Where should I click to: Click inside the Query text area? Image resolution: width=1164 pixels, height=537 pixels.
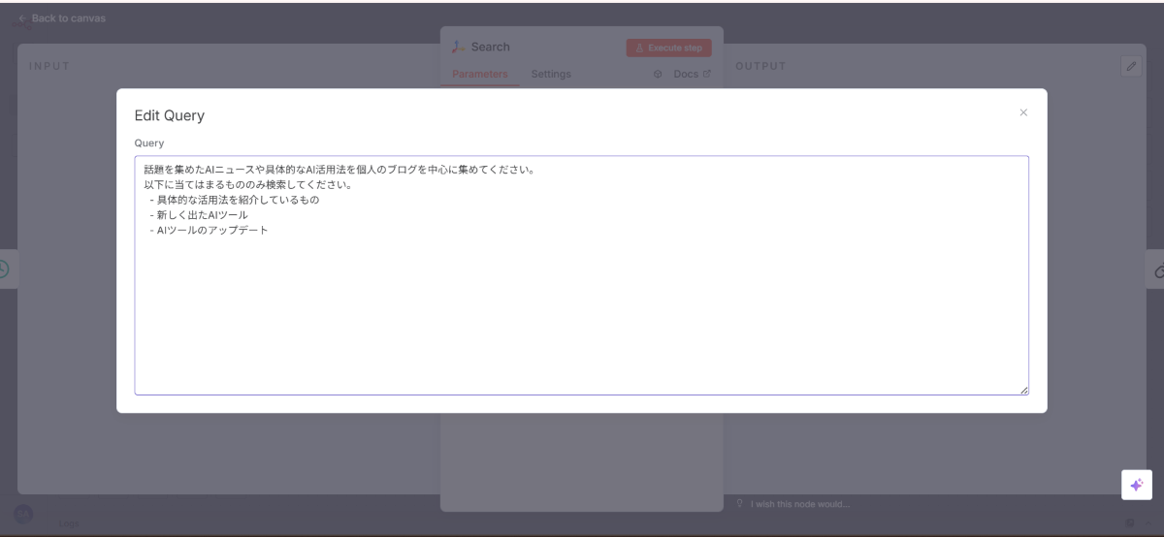(581, 291)
